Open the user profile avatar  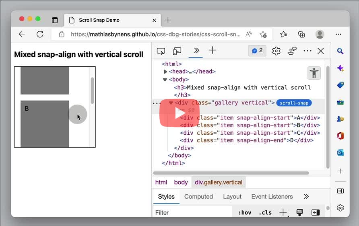[x=320, y=34]
